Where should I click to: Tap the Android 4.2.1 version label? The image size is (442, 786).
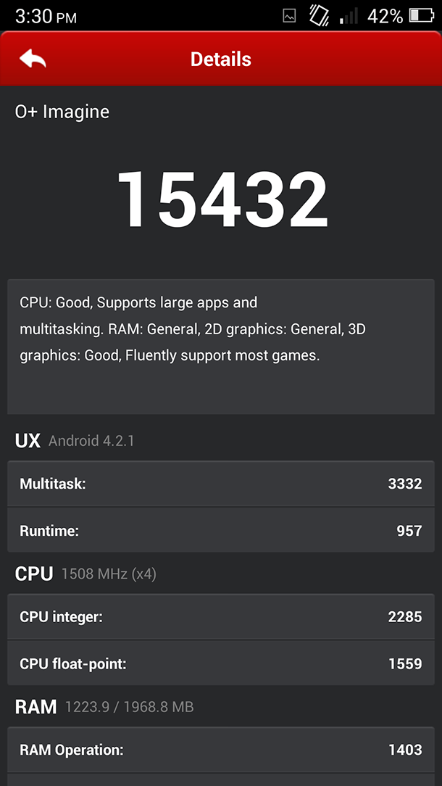tap(91, 441)
